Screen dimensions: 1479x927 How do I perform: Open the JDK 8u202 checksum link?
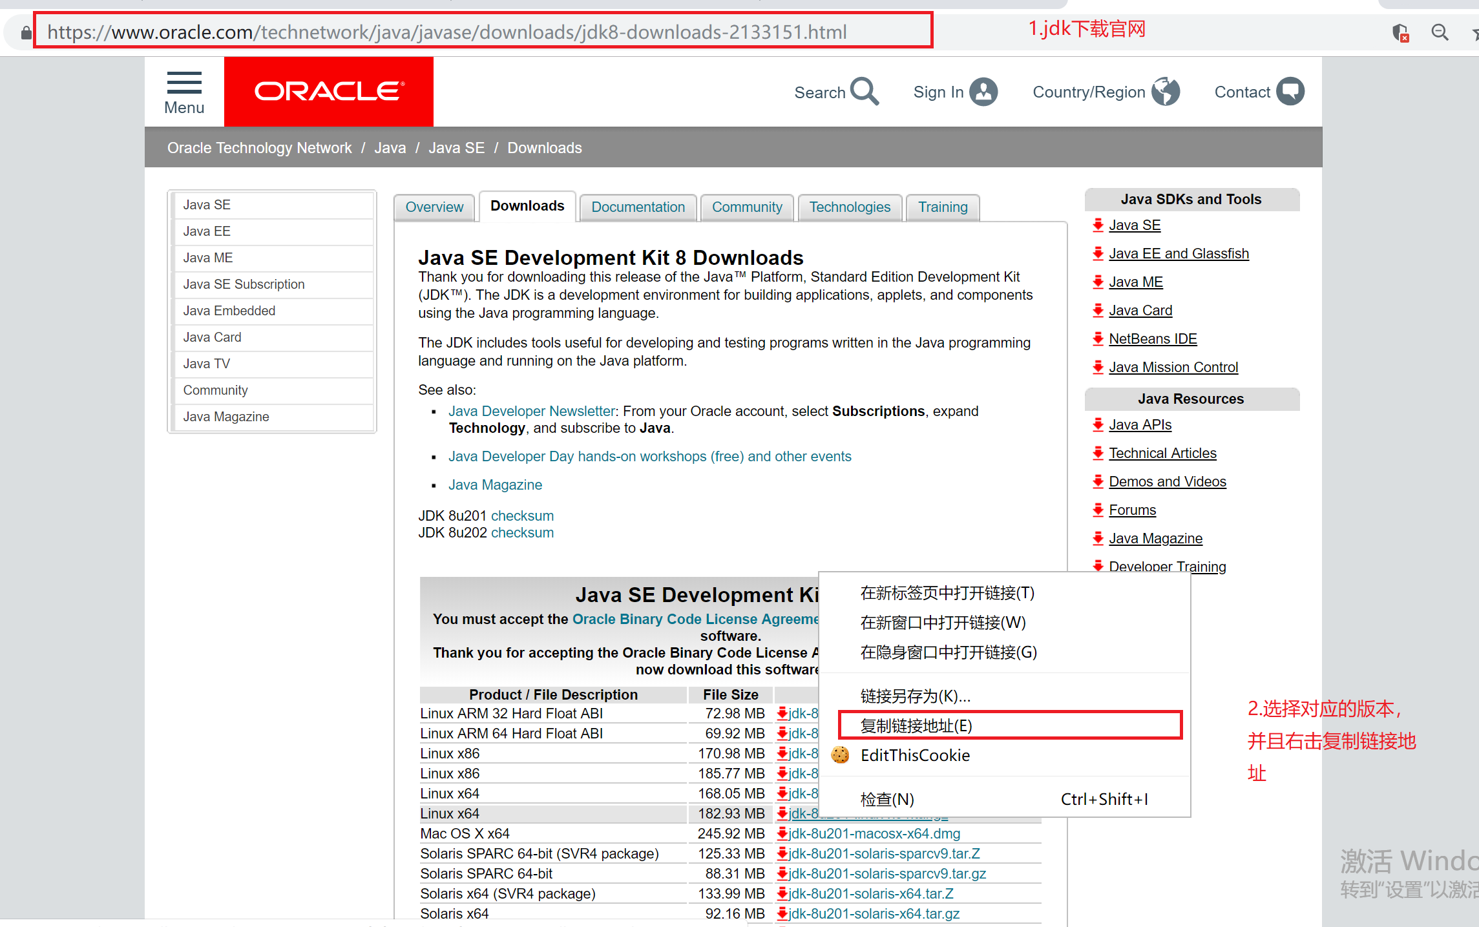pos(522,532)
